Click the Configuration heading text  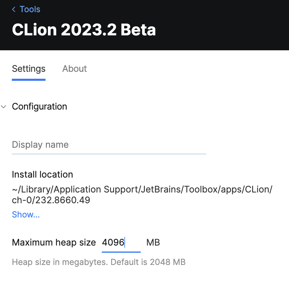coord(39,107)
